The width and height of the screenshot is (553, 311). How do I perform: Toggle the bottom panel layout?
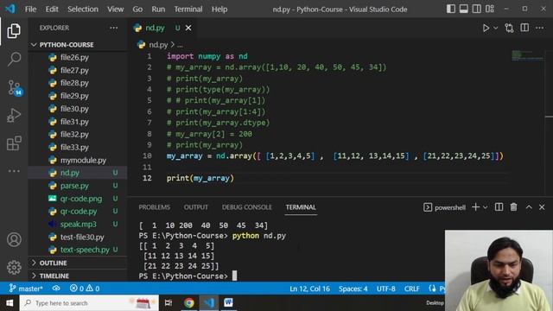point(463,9)
